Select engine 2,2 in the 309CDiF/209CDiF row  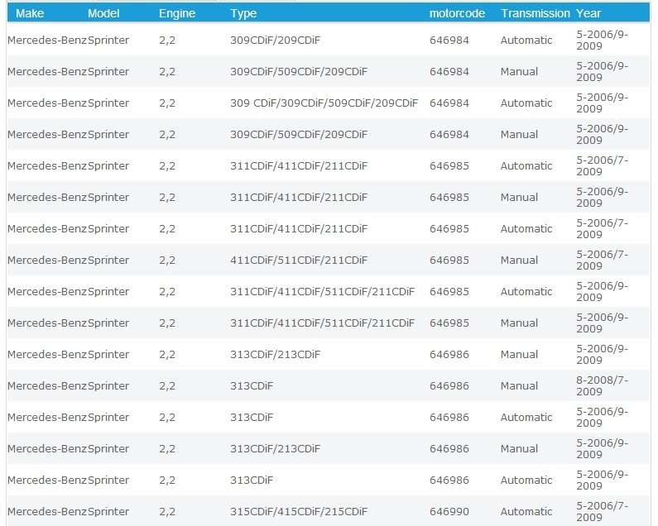[x=167, y=41]
